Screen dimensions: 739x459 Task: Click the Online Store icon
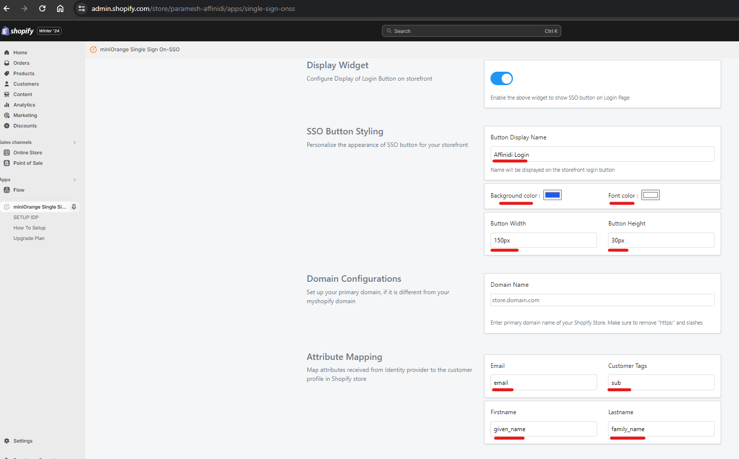pos(7,152)
